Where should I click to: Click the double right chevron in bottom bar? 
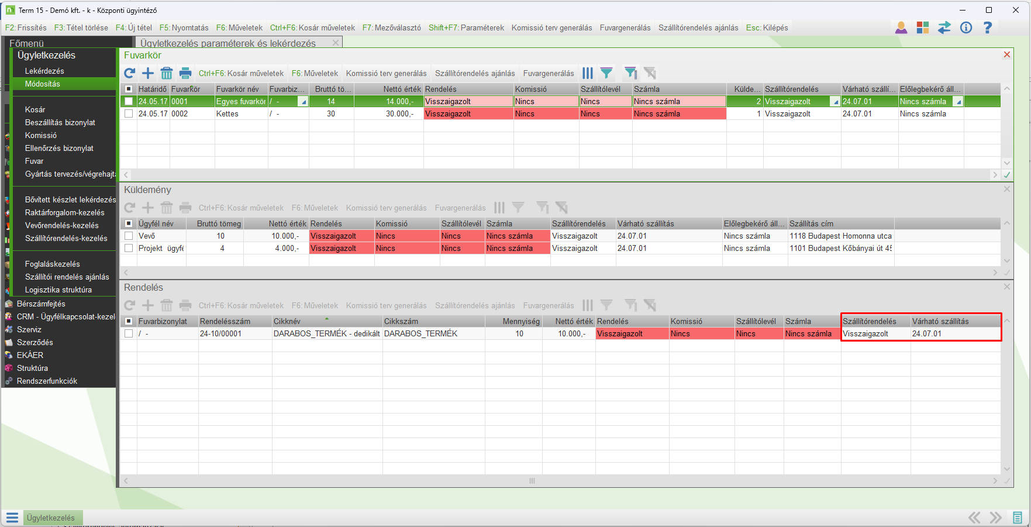995,518
